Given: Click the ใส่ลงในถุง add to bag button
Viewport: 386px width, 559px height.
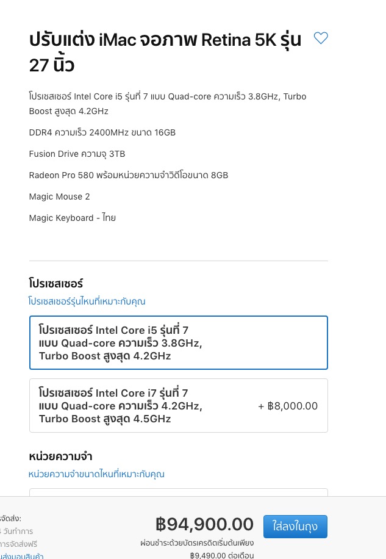Looking at the screenshot, I should pos(295,526).
